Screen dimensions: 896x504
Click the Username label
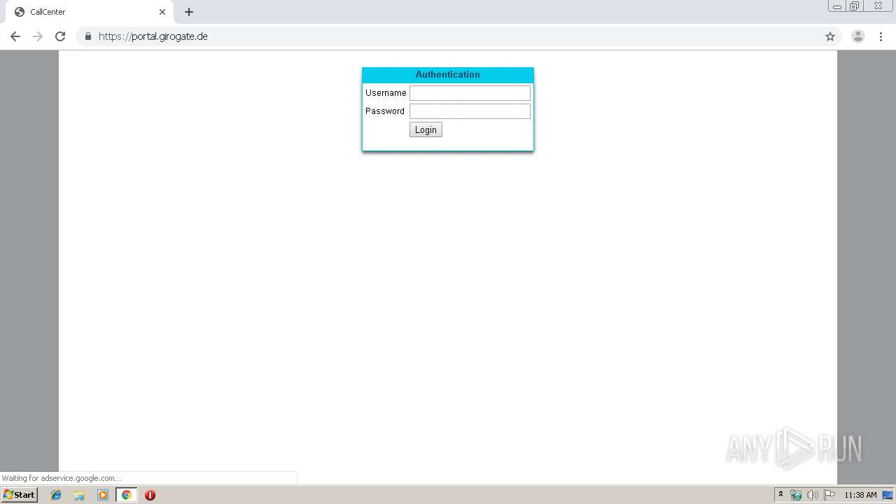coord(386,93)
